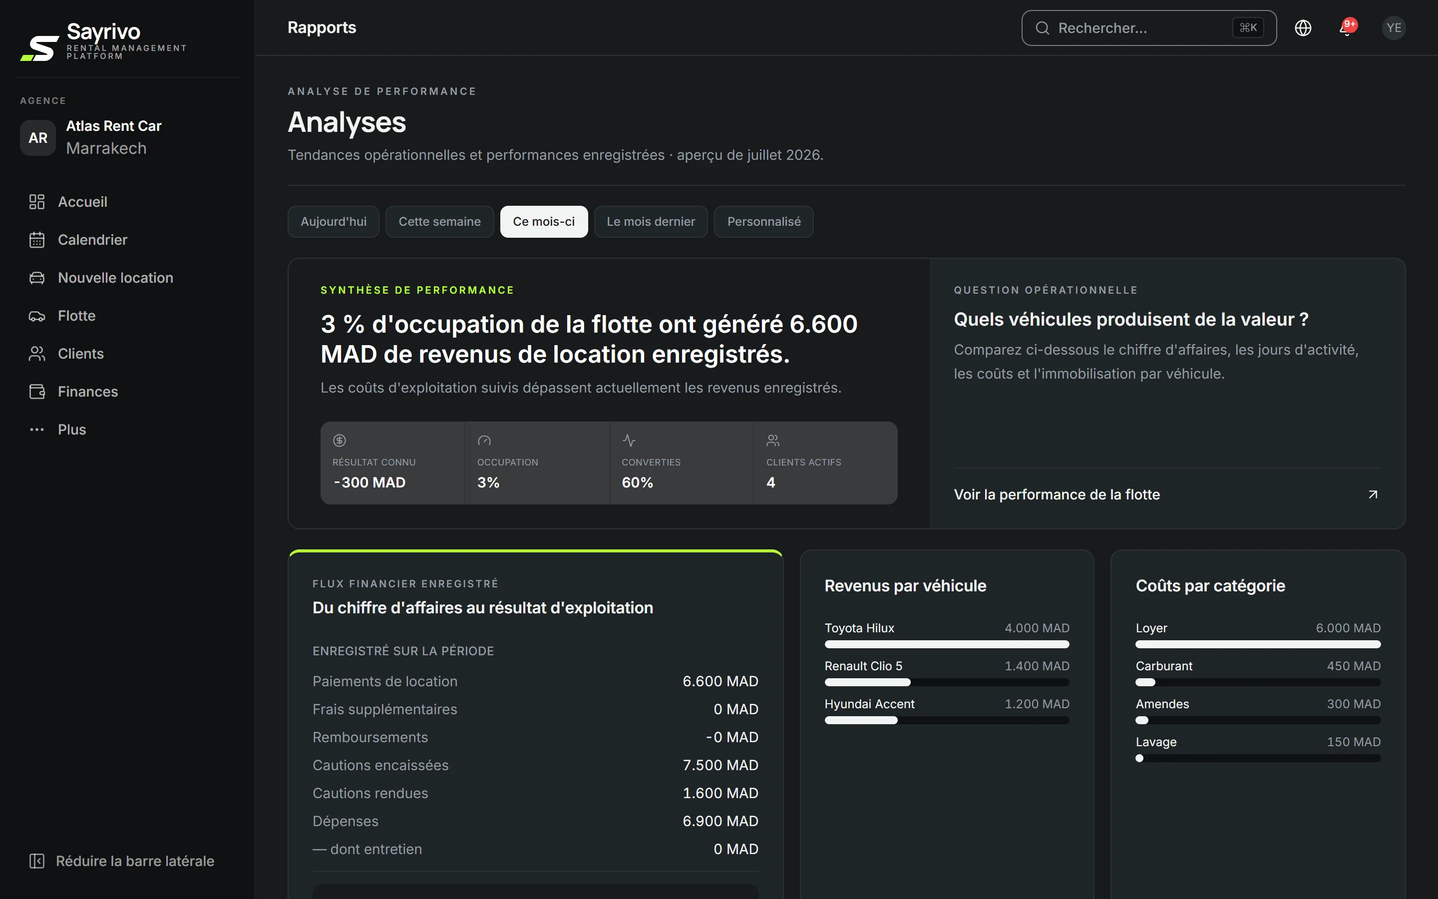Viewport: 1438px width, 899px height.
Task: Open the Finances menu item
Action: pyautogui.click(x=127, y=392)
